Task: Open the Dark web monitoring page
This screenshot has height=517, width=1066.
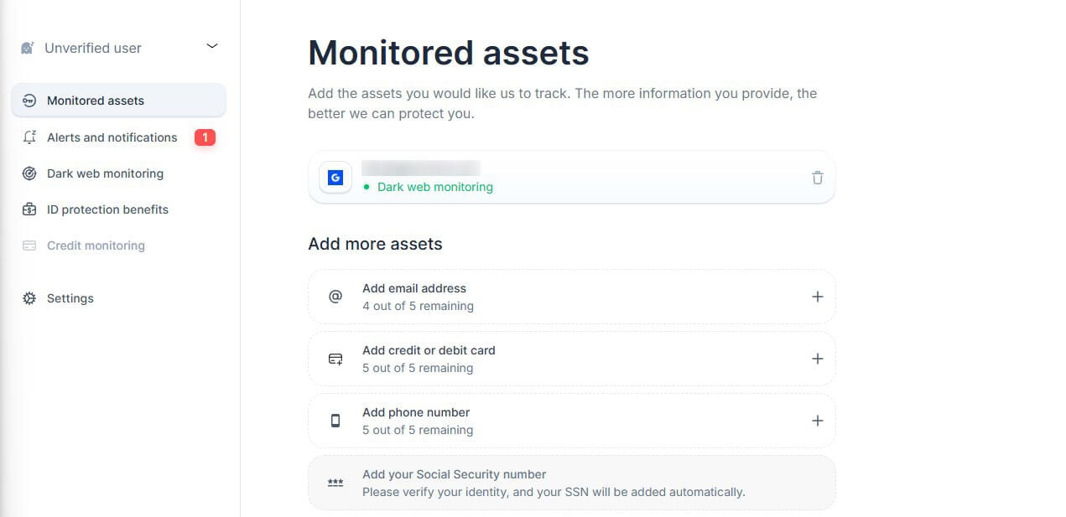Action: pos(104,173)
